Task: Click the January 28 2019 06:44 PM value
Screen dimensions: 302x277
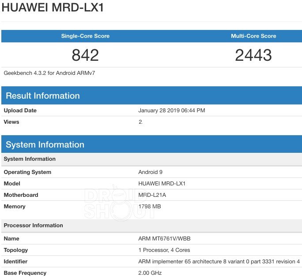Action: coord(172,111)
